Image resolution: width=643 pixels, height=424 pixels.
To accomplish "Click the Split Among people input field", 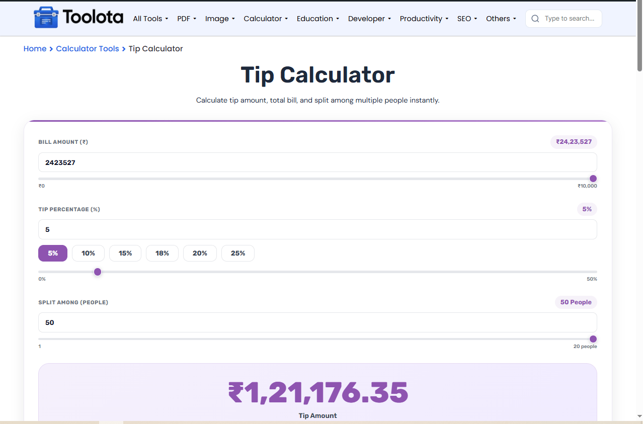I will [317, 322].
